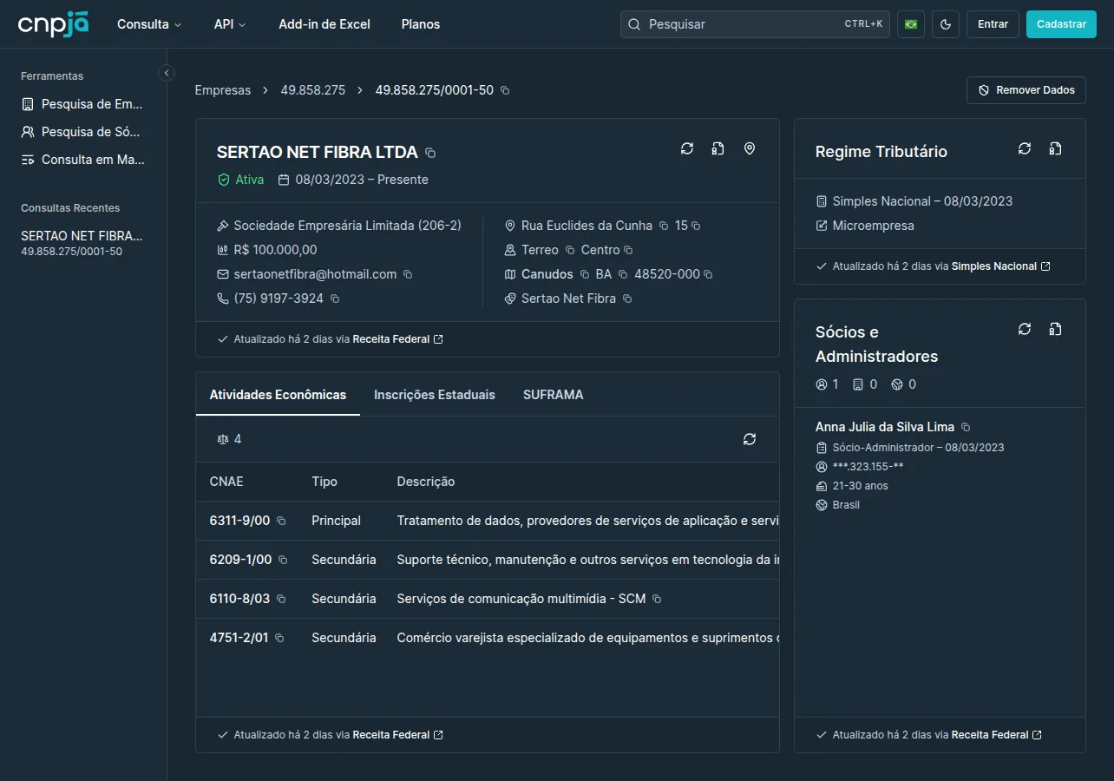
Task: Open Receita Federal link in Sócios card
Action: [x=996, y=735]
